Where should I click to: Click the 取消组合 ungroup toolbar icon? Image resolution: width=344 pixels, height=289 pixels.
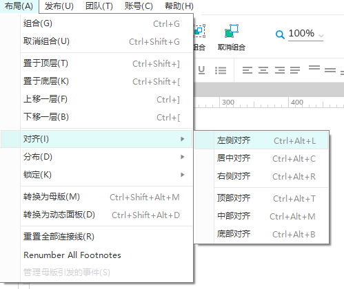[x=232, y=31]
